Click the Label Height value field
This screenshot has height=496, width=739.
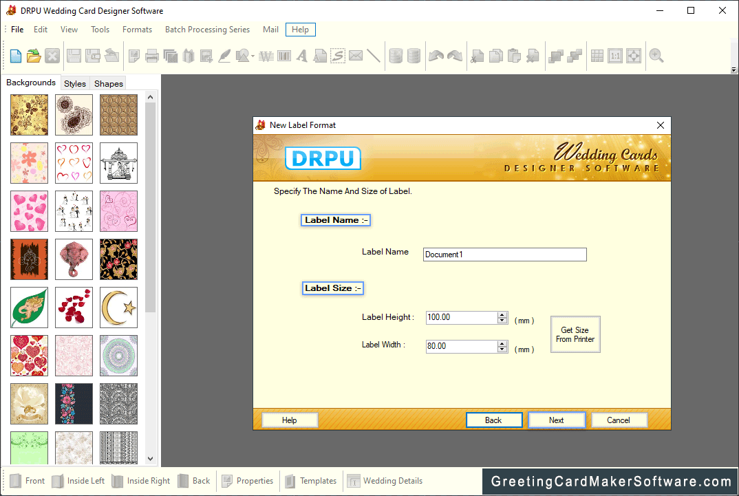click(x=462, y=317)
